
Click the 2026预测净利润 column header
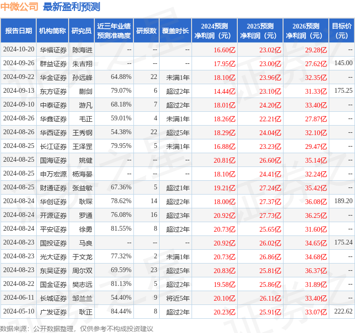(x=305, y=31)
